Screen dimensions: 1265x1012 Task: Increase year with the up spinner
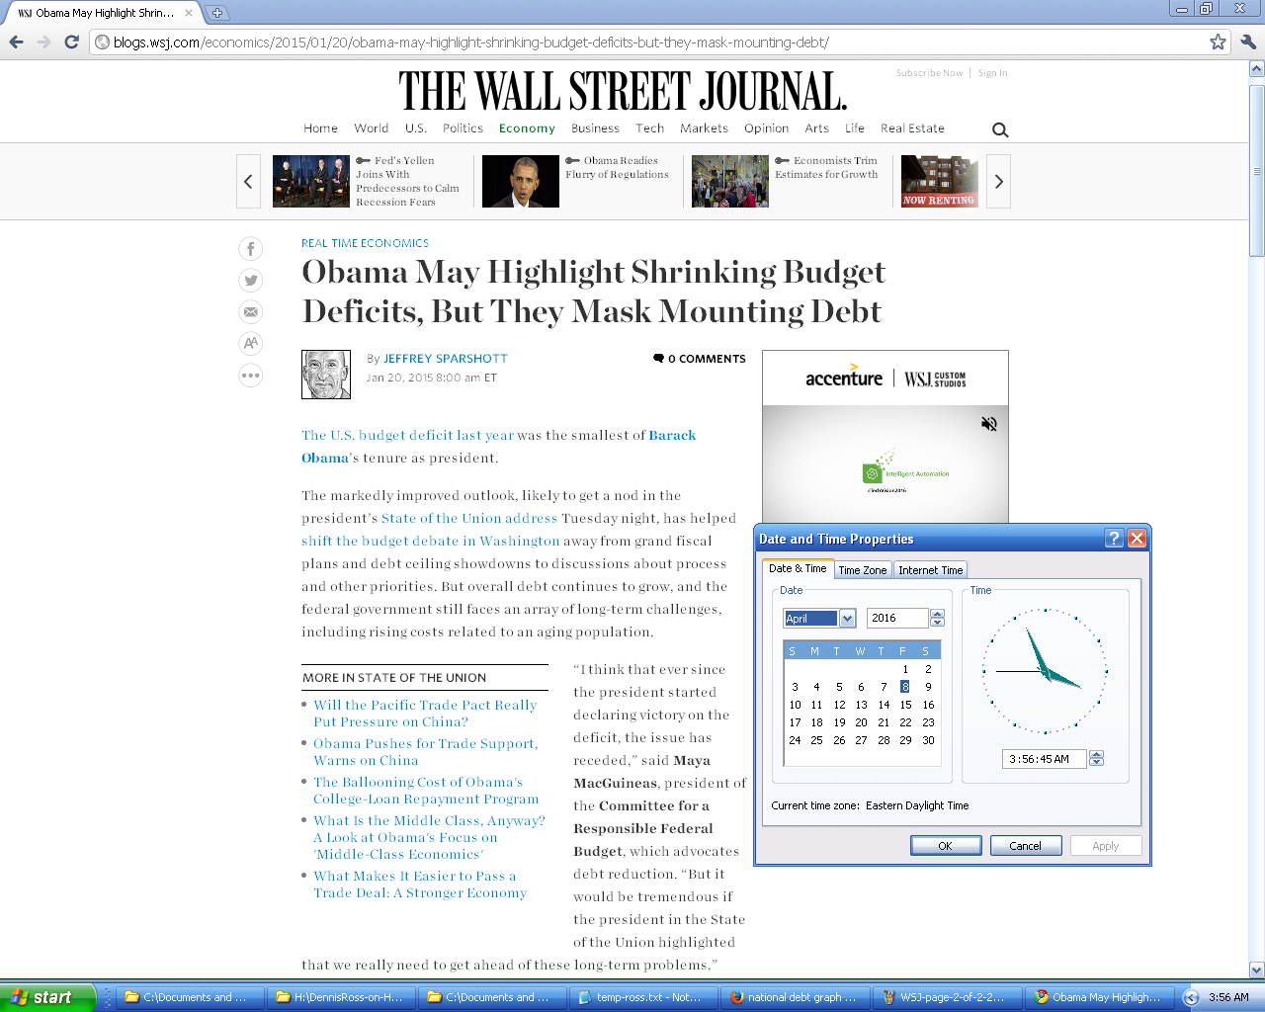point(938,614)
